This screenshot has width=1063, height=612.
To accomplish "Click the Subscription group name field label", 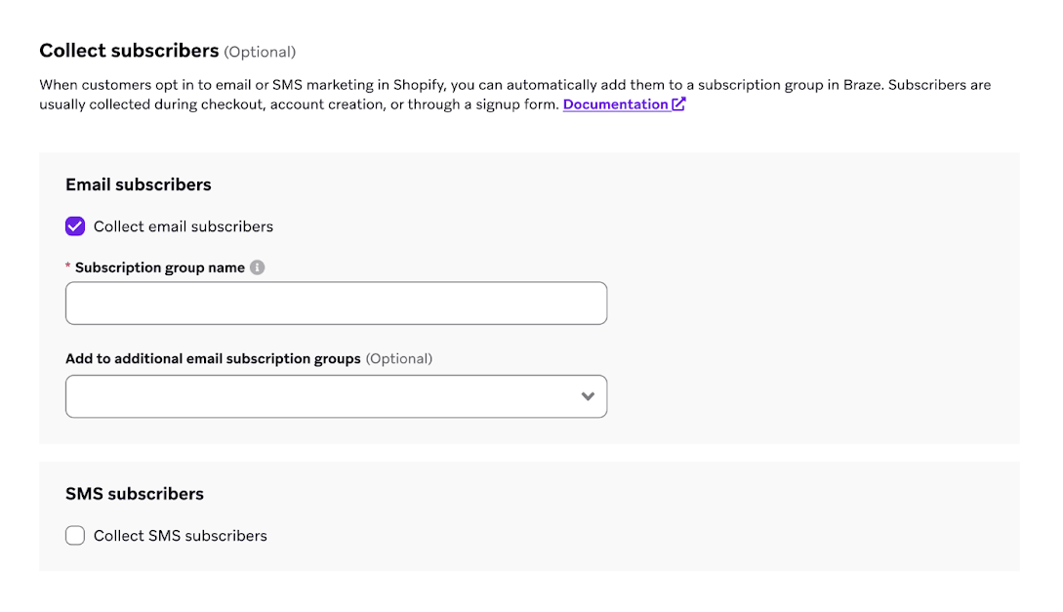I will point(160,267).
